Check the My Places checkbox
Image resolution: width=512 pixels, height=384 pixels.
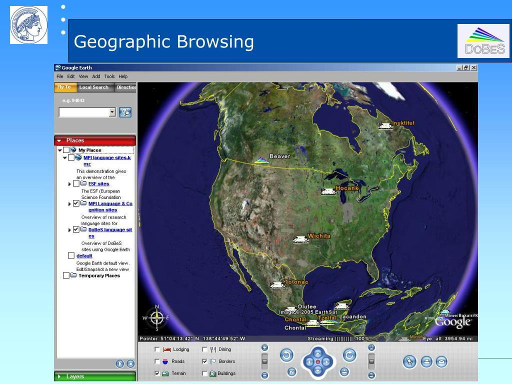[x=66, y=150]
